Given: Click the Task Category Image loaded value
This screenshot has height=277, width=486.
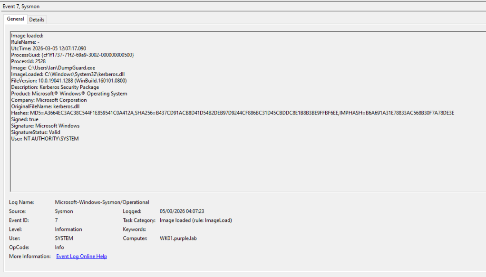Looking at the screenshot, I should tap(195, 220).
